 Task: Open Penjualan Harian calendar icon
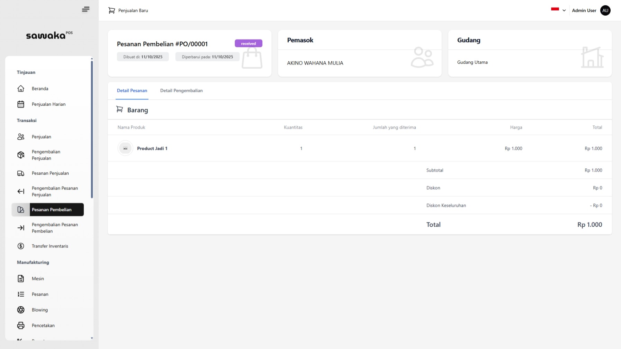[x=21, y=104]
